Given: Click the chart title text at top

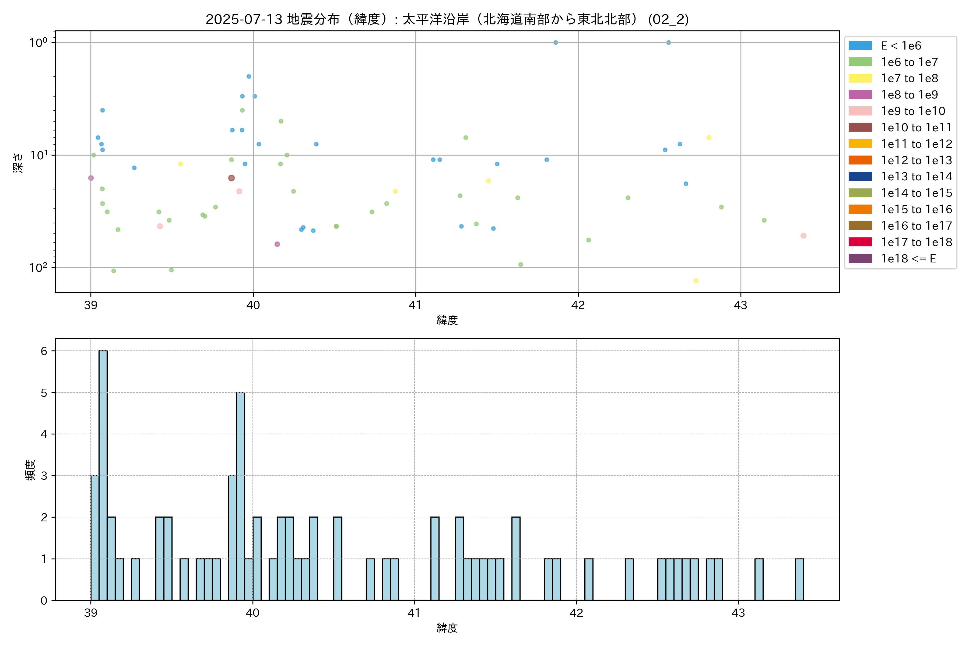Looking at the screenshot, I should [447, 19].
